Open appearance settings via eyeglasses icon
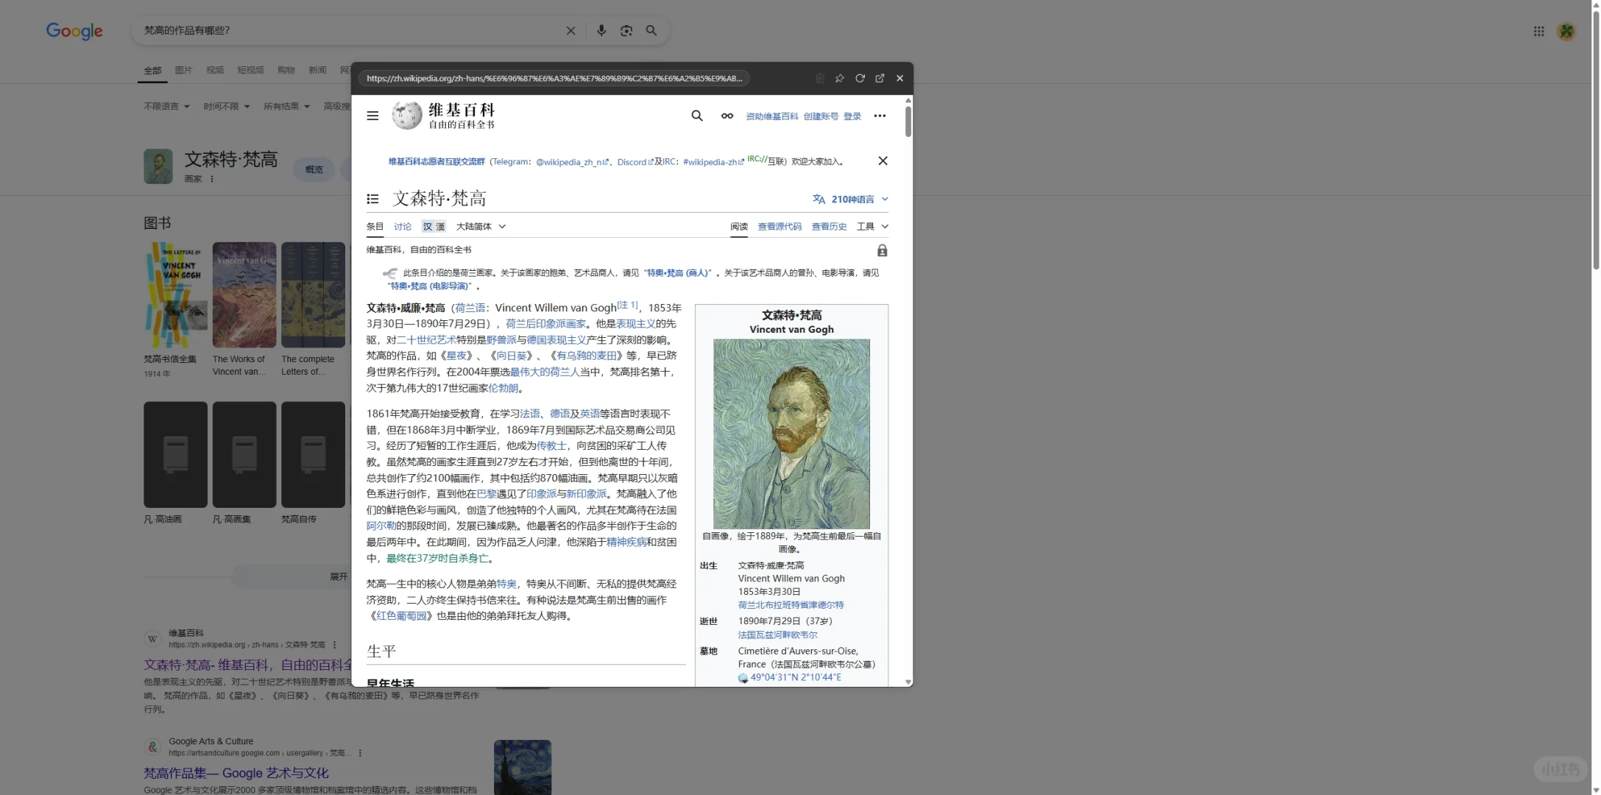 tap(727, 116)
